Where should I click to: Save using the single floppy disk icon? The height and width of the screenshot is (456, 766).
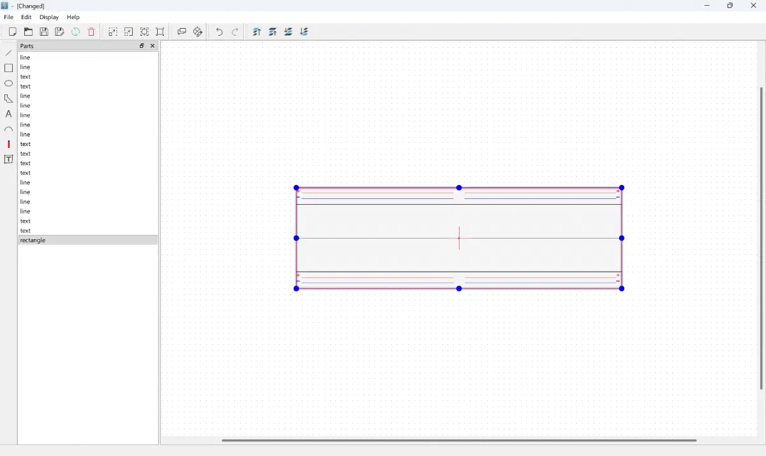point(44,32)
